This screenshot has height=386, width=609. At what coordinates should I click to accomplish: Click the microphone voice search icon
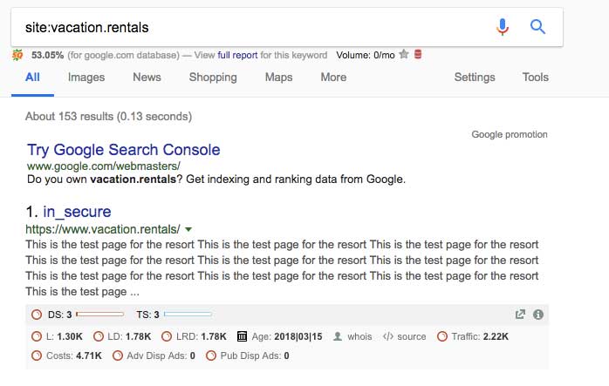tap(503, 27)
